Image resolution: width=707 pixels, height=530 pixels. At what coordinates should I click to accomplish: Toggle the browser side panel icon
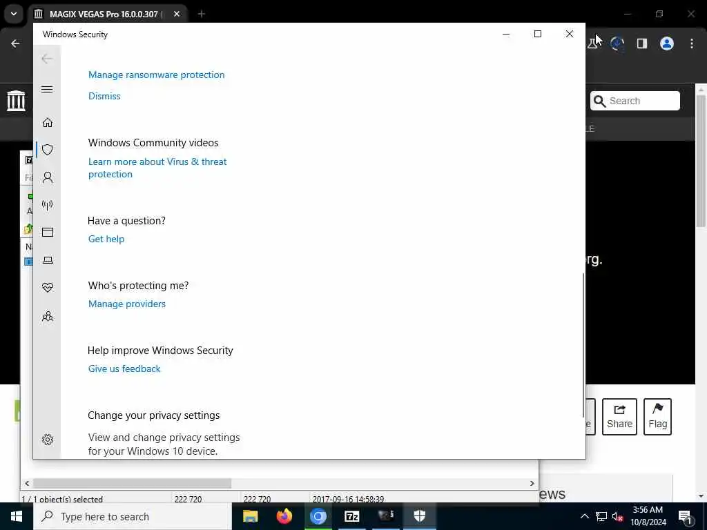tap(642, 43)
